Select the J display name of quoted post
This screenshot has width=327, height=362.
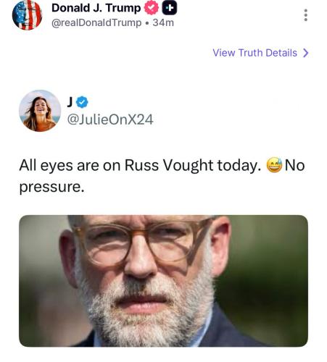click(x=70, y=102)
